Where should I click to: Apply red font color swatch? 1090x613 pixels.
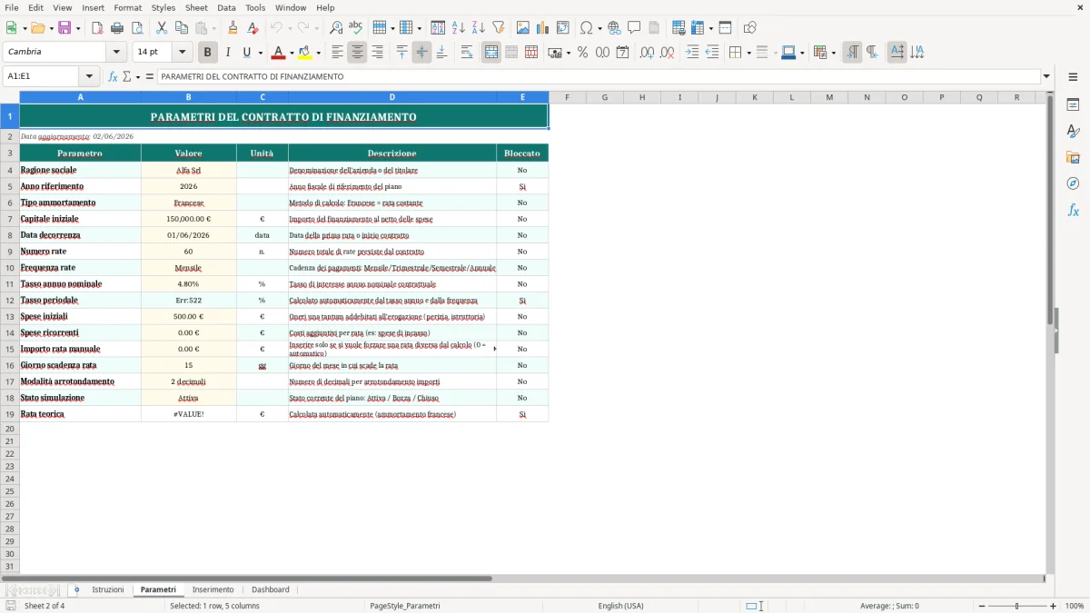tap(278, 53)
